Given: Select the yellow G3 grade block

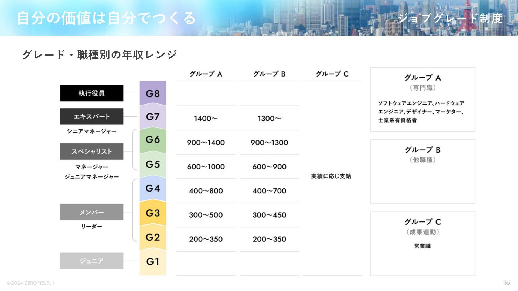Looking at the screenshot, I should tap(153, 213).
